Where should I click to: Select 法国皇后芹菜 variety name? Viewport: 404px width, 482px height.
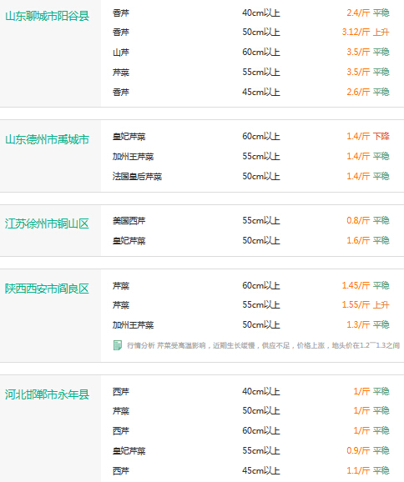[x=137, y=177]
